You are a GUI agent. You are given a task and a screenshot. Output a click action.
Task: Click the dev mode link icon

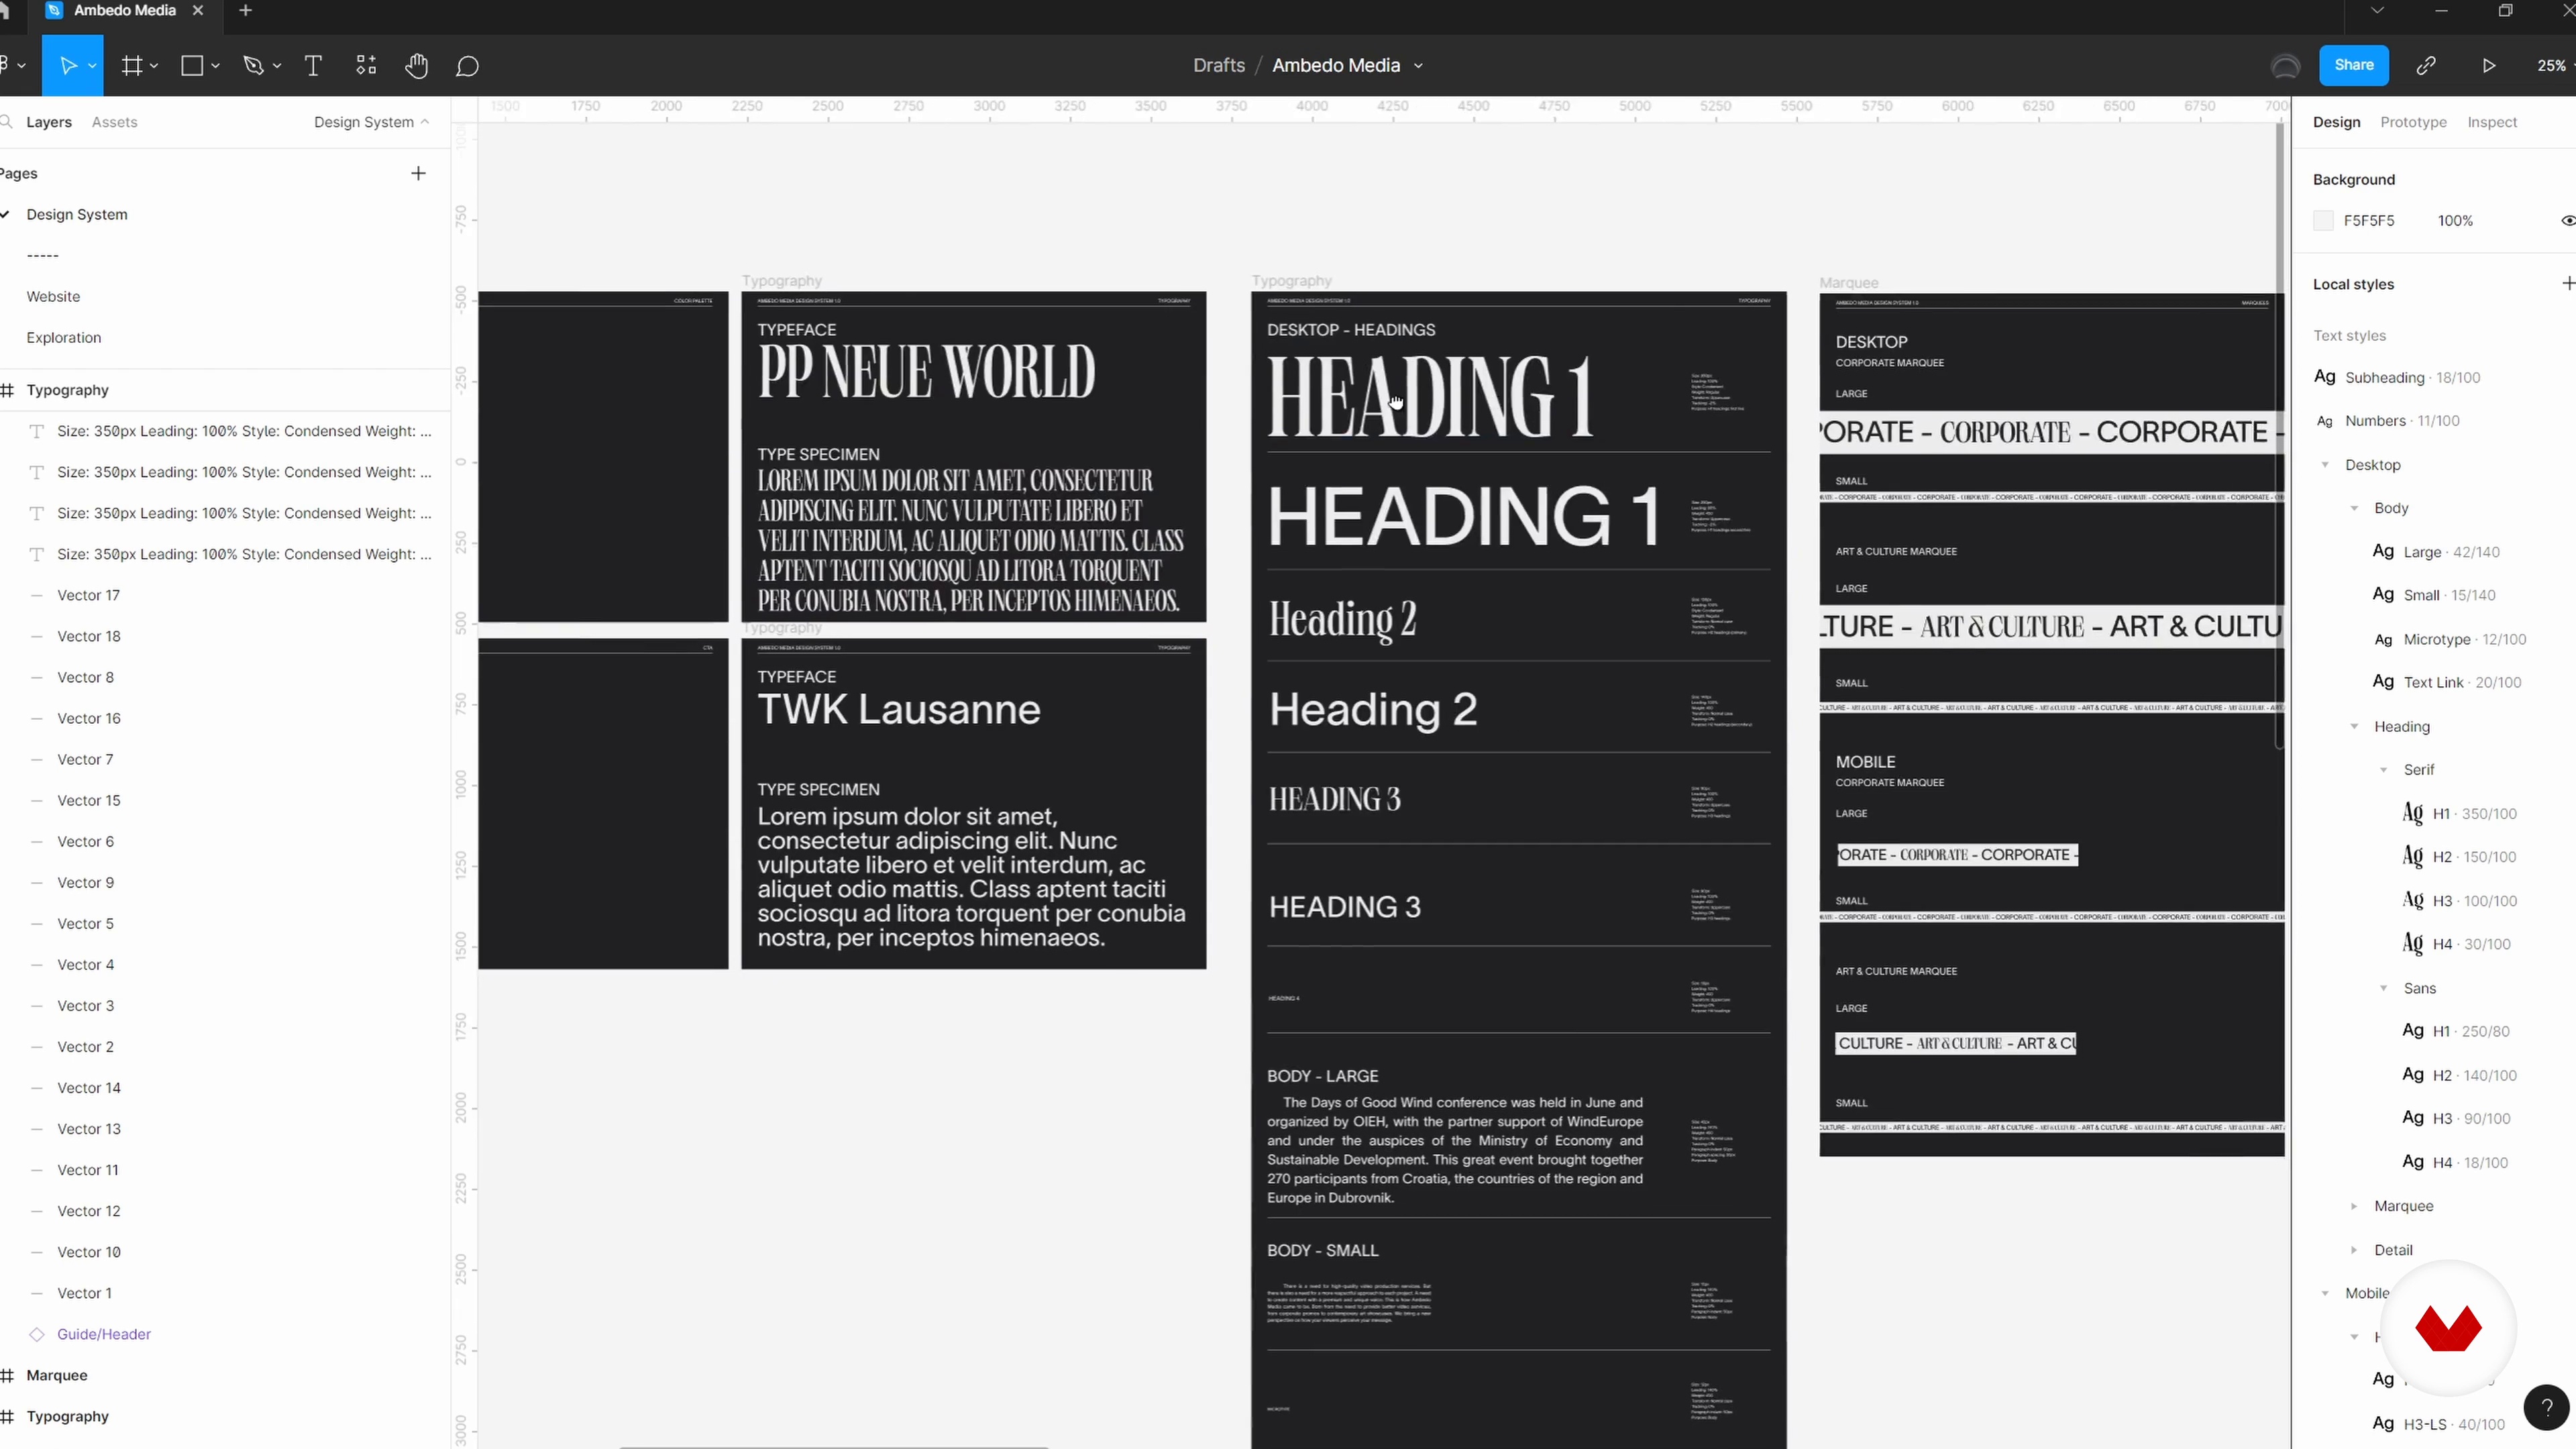pyautogui.click(x=2426, y=66)
